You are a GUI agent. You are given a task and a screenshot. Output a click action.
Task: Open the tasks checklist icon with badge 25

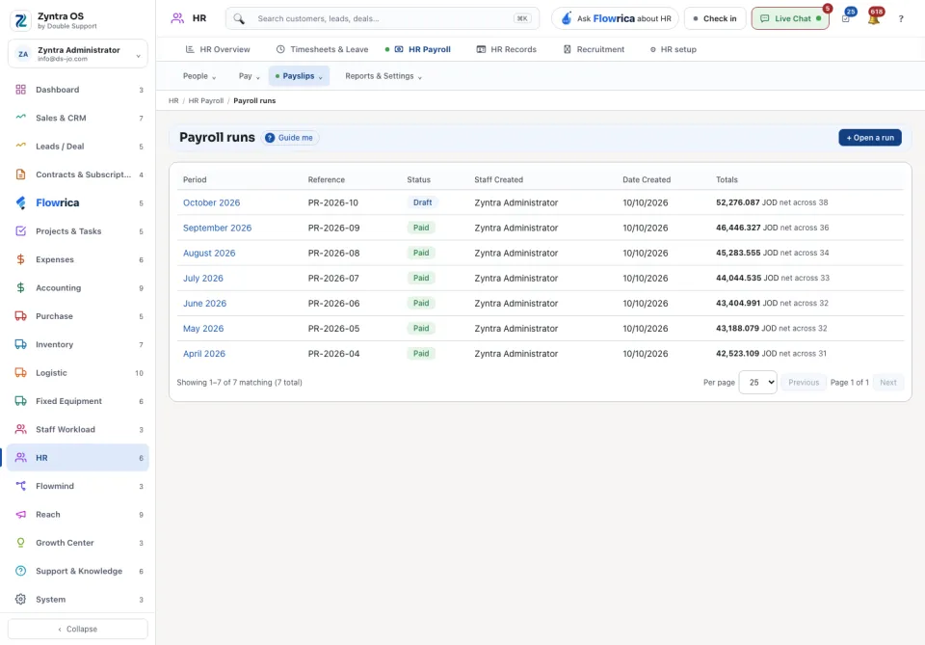pos(846,19)
